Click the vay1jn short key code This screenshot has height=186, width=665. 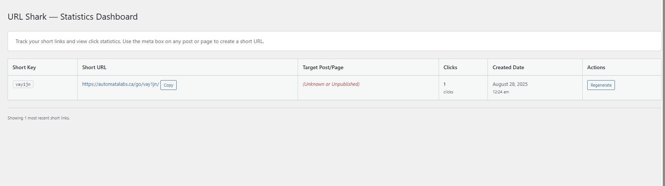23,84
